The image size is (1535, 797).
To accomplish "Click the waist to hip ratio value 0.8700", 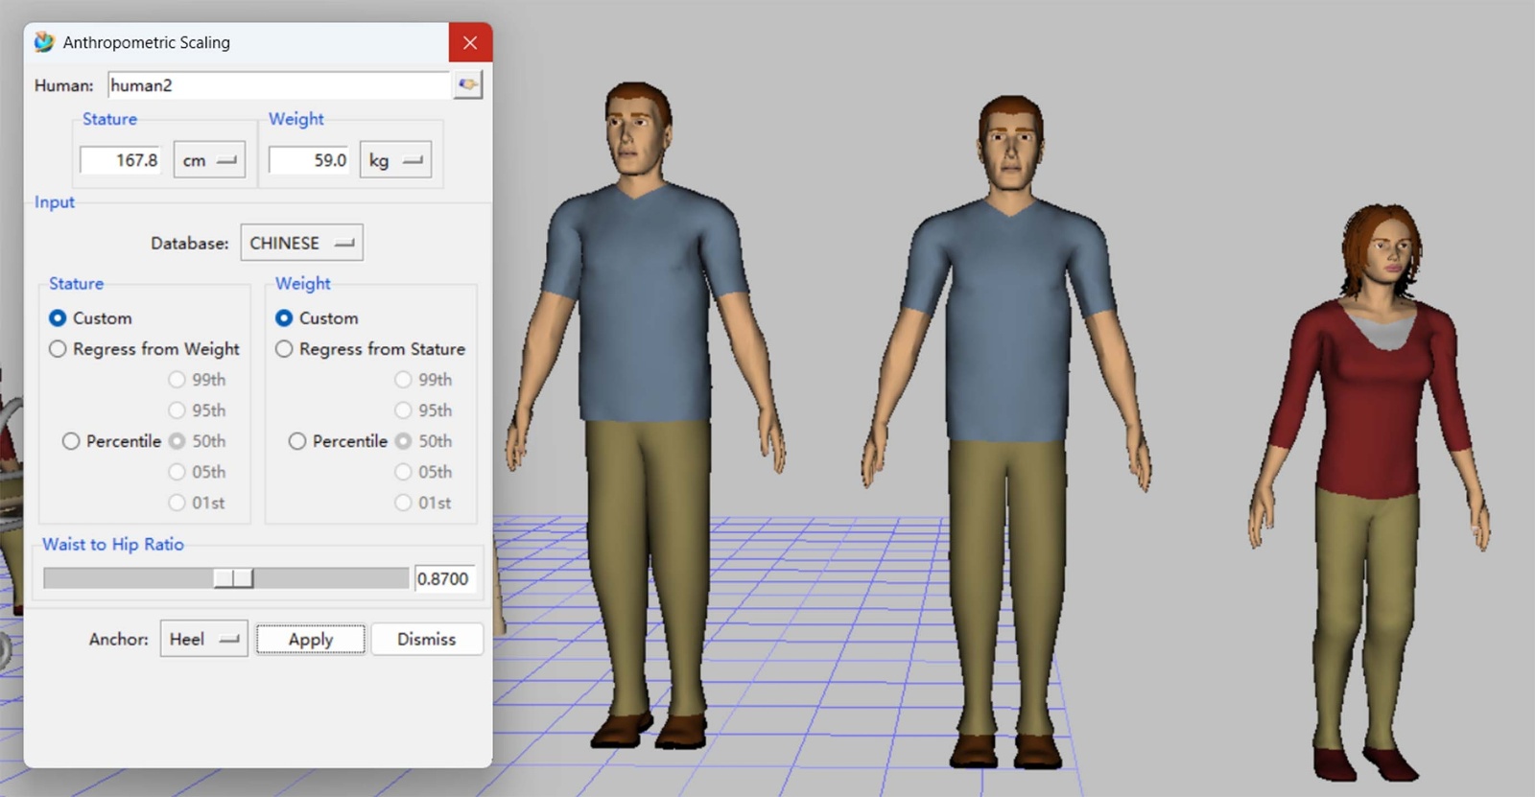I will 444,579.
